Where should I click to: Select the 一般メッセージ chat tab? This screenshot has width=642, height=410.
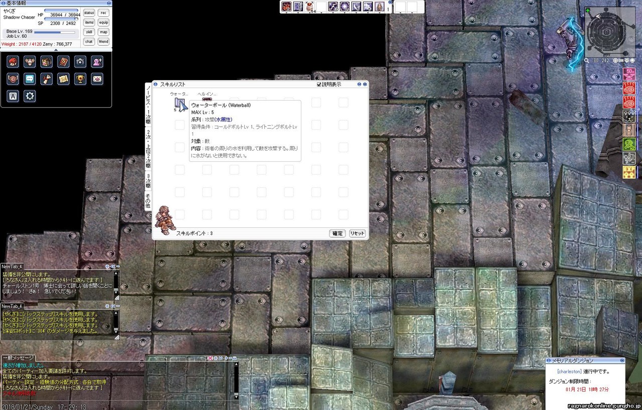18,358
